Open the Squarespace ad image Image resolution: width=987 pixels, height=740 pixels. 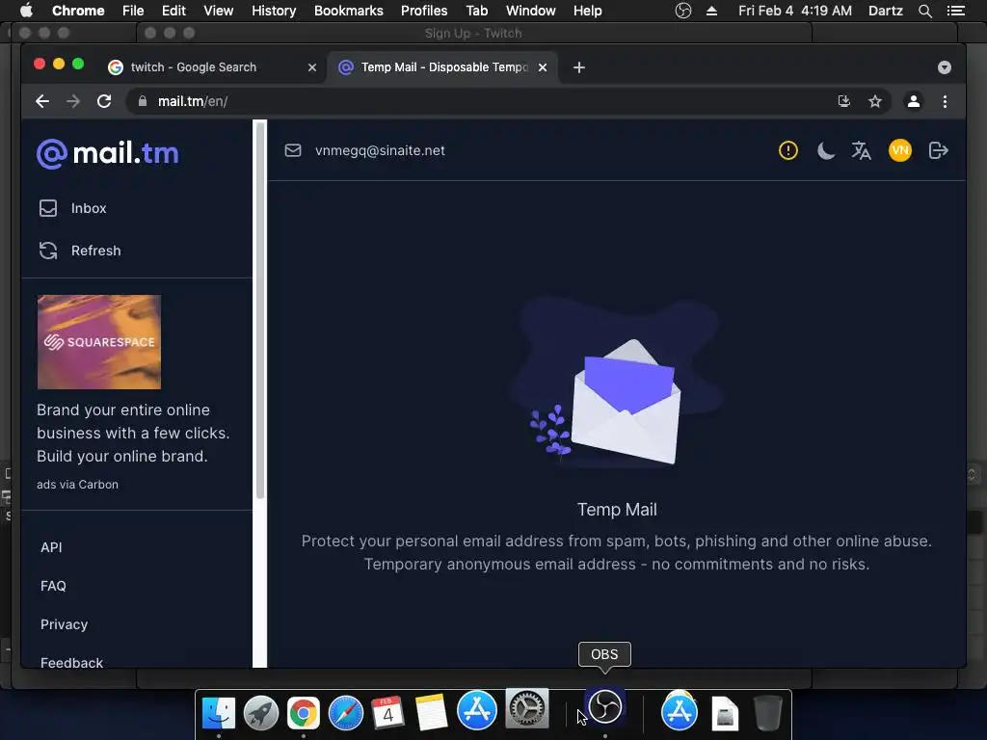(99, 342)
